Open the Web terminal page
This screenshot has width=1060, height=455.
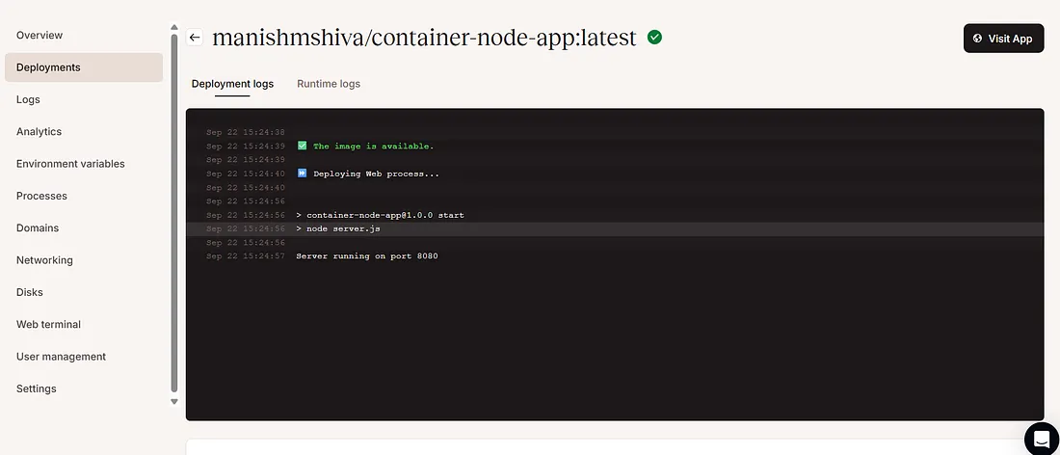48,325
